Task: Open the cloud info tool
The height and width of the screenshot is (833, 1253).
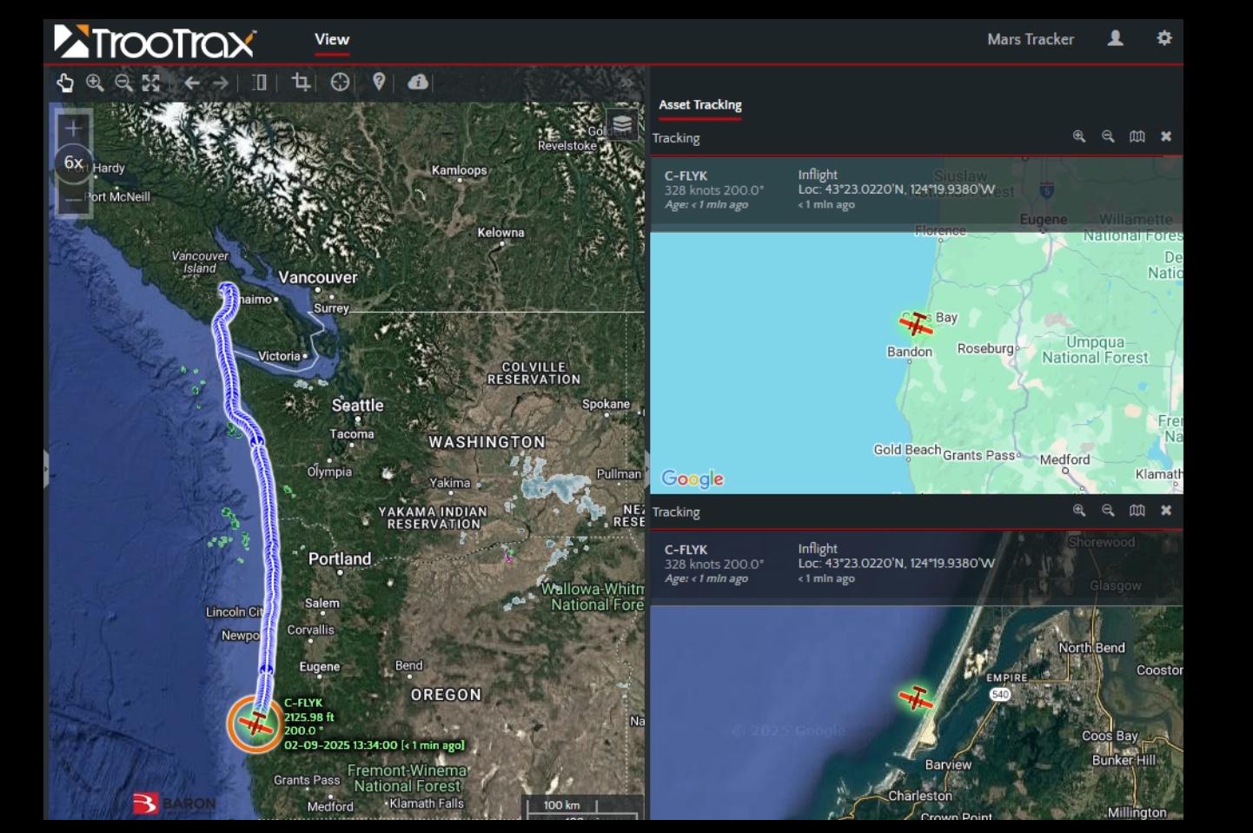Action: [418, 82]
